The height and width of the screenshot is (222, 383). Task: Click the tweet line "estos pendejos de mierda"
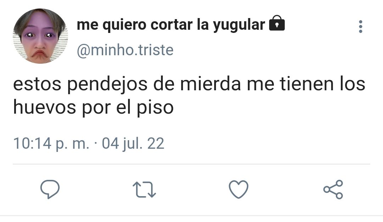(127, 84)
